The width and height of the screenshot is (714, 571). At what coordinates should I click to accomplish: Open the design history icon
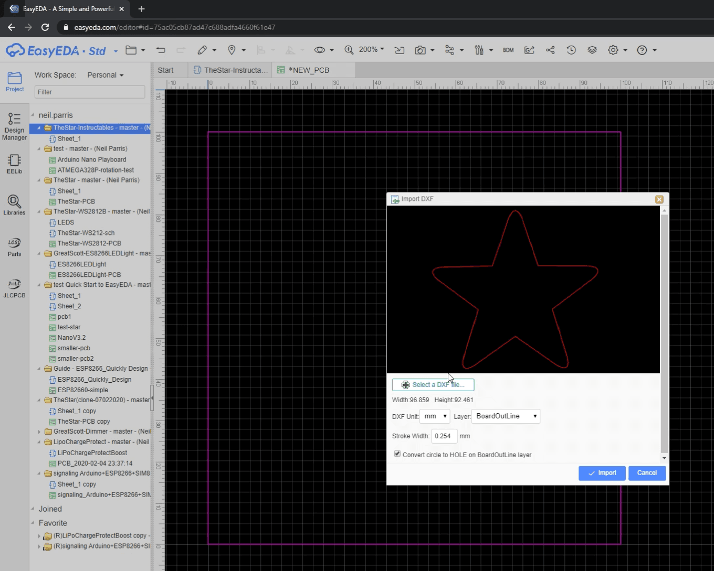(571, 50)
